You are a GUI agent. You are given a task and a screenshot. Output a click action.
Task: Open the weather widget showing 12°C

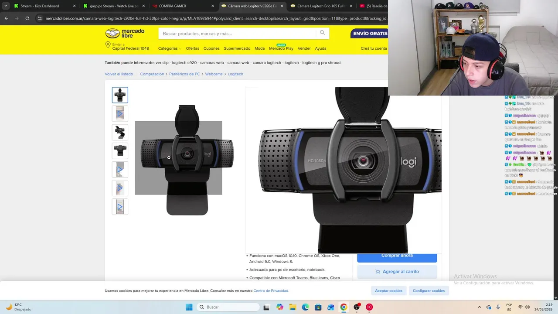point(17,307)
